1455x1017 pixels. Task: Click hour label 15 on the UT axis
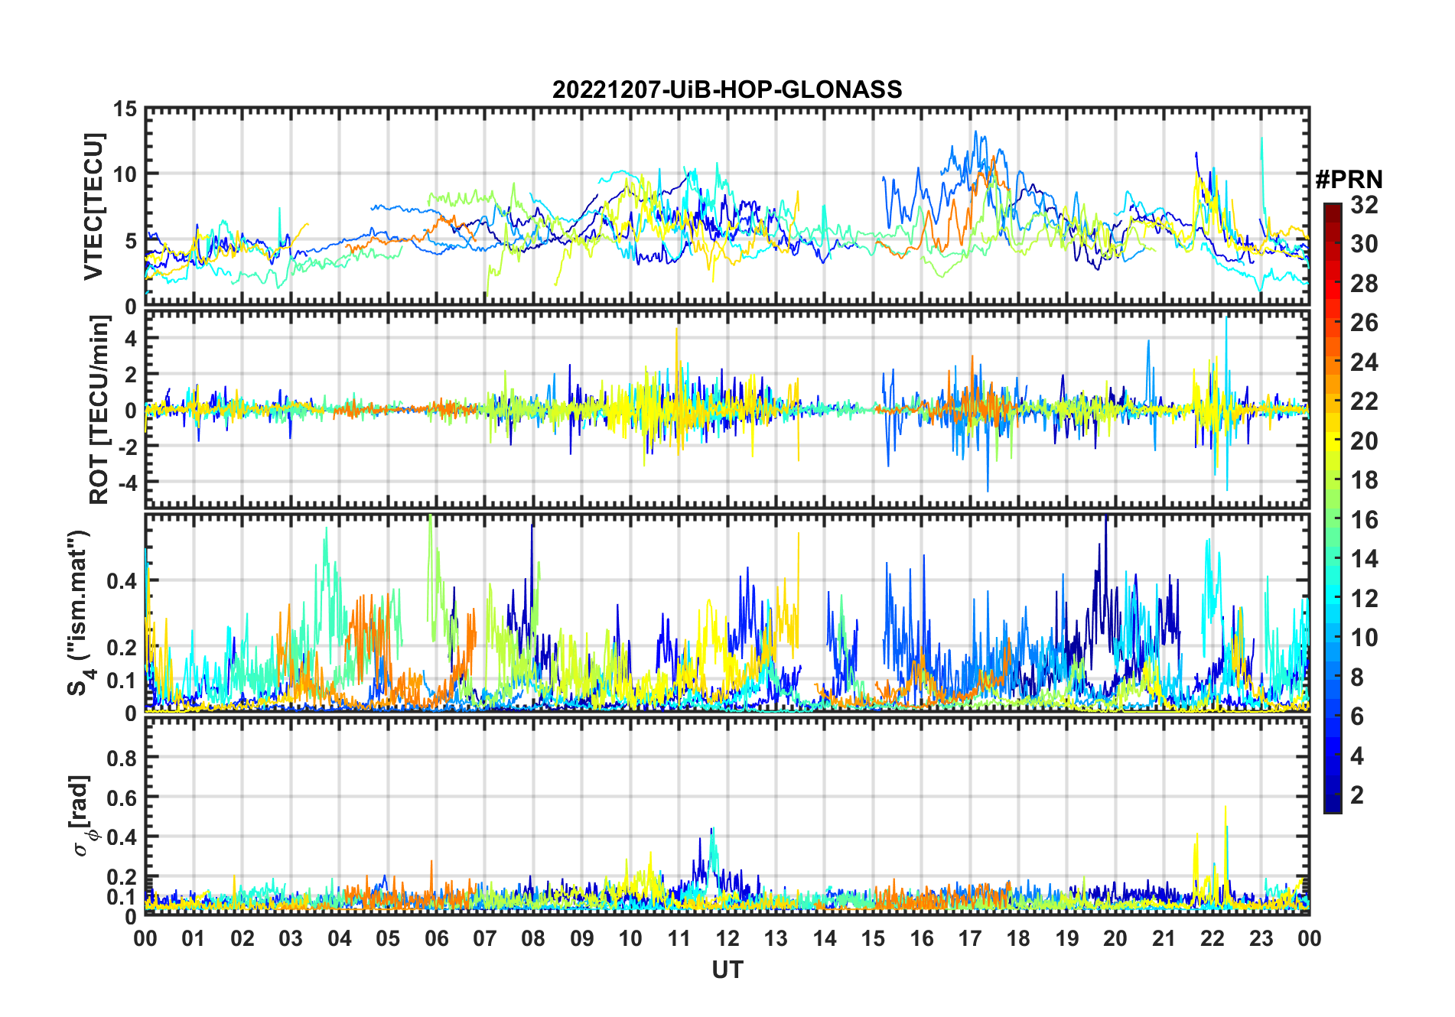tap(873, 938)
